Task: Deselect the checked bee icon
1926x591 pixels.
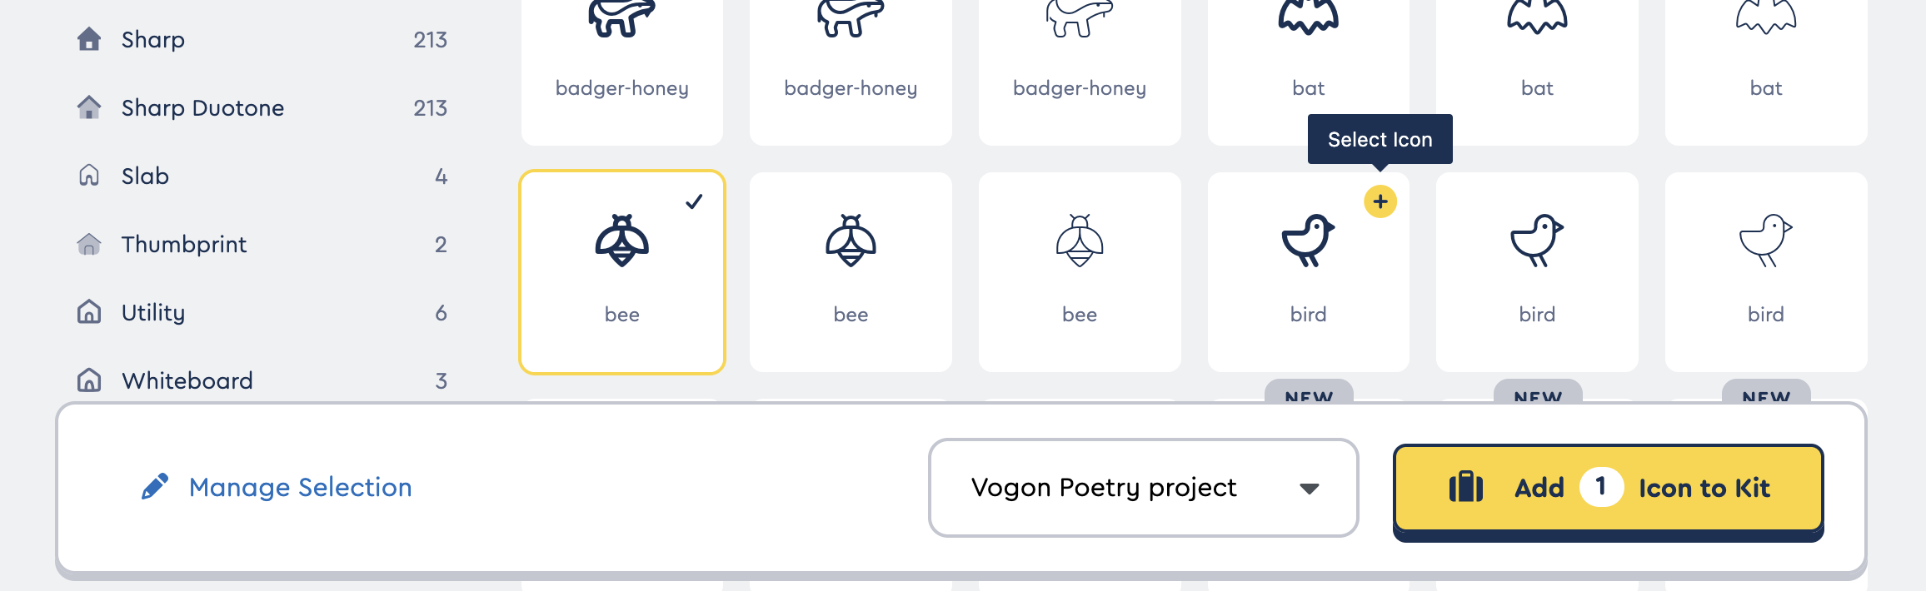Action: coord(621,271)
